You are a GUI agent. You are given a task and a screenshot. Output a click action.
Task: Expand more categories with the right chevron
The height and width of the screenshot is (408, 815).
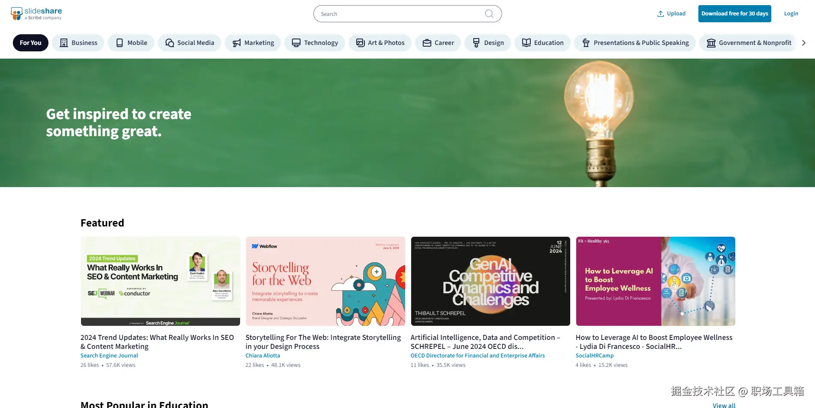(804, 43)
